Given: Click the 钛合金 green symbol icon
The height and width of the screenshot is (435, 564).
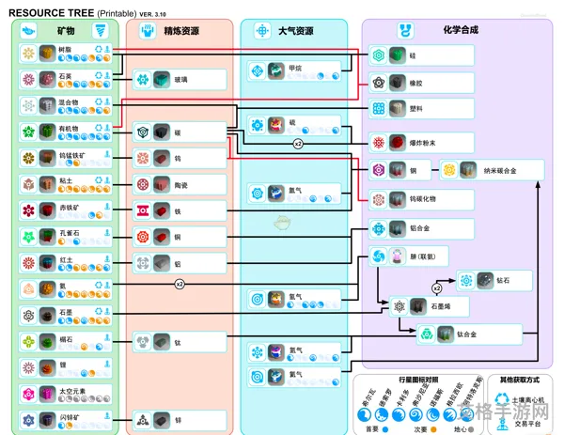Looking at the screenshot, I should (427, 334).
